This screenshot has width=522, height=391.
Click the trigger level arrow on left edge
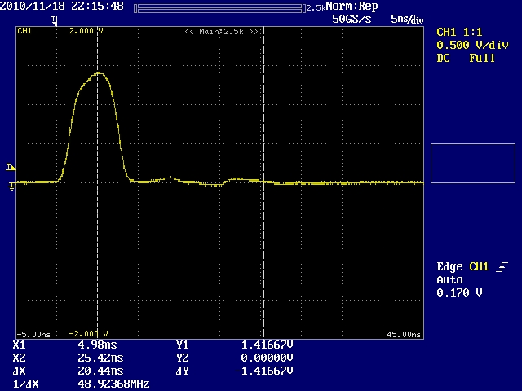(10, 168)
